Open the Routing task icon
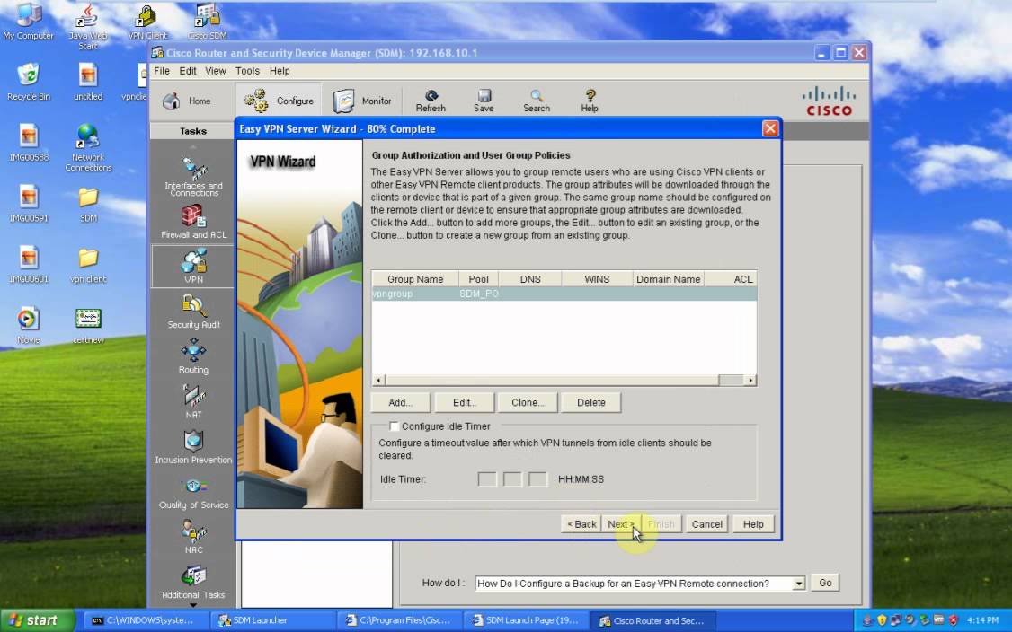Screen dimensions: 1012x632 (x=193, y=356)
